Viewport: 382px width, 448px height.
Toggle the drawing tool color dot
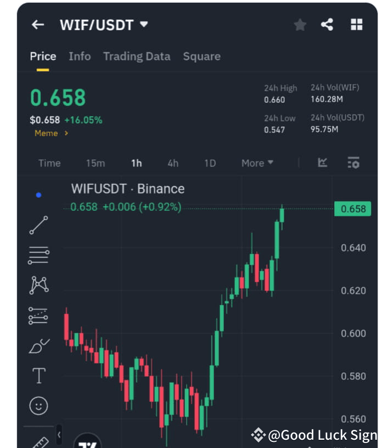click(37, 194)
